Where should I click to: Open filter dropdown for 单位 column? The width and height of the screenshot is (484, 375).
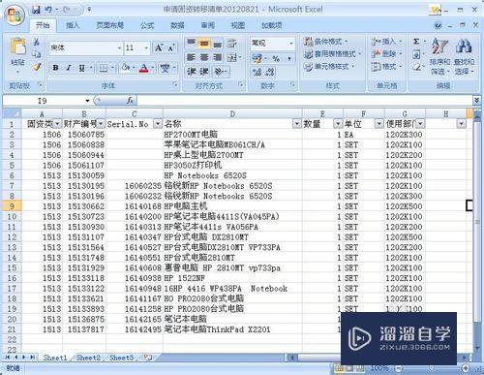[x=379, y=124]
